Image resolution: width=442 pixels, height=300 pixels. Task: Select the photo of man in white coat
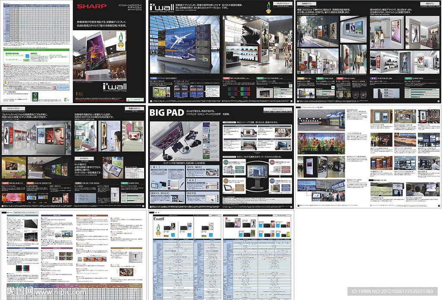click(x=86, y=136)
